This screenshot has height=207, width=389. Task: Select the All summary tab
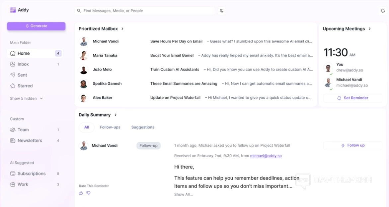tap(87, 127)
